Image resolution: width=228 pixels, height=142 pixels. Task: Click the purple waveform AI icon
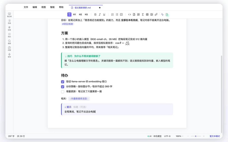coord(162,14)
